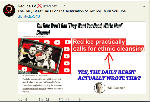
Task: Click the @redicetv handle
Action: pyautogui.click(x=50, y=6)
